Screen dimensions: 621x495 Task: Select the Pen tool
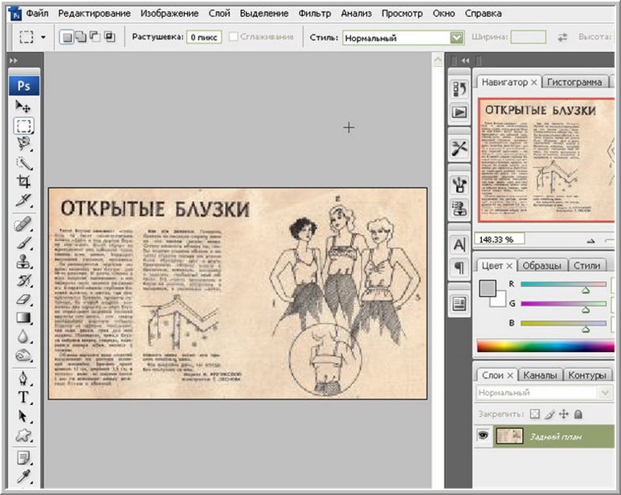click(24, 377)
